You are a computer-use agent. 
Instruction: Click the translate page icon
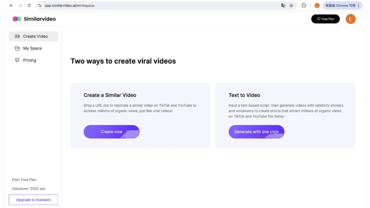click(x=283, y=5)
